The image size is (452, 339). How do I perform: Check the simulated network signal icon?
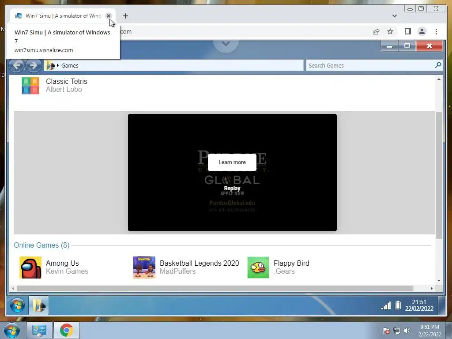[386, 305]
